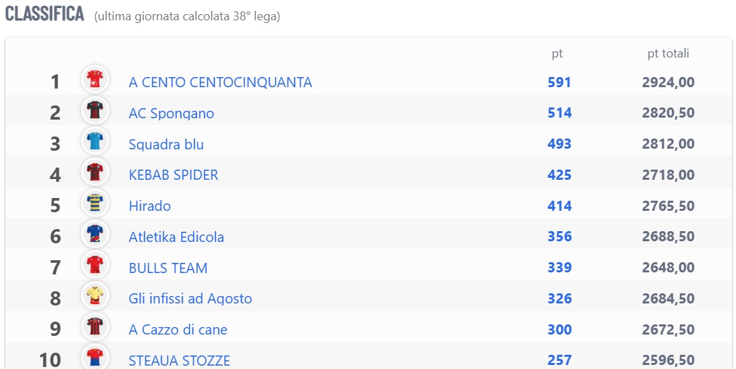The image size is (736, 369).
Task: Open the Squadra blu team page
Action: click(166, 144)
